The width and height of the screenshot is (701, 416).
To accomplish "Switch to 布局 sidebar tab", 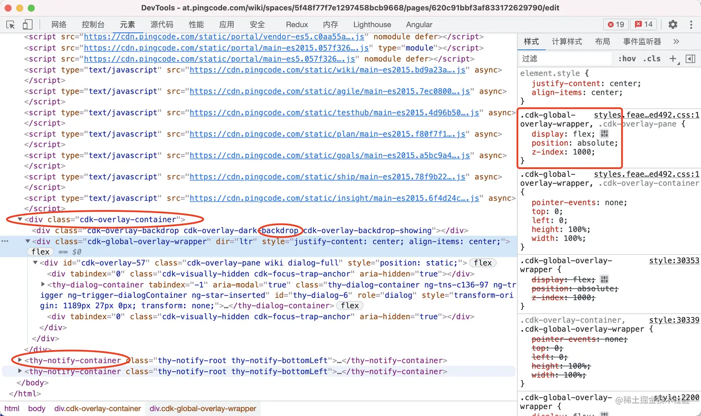I will (x=603, y=42).
